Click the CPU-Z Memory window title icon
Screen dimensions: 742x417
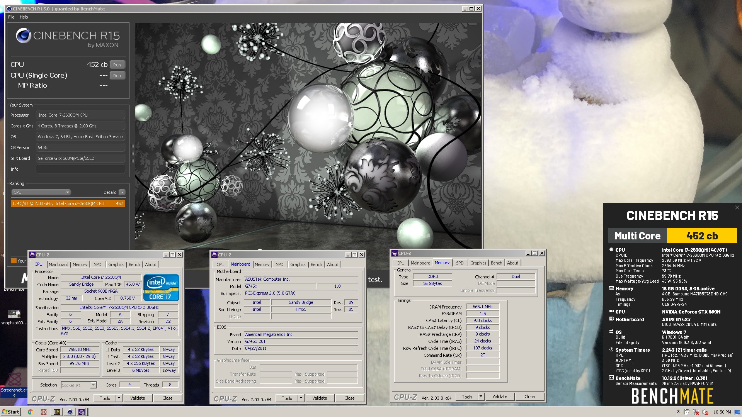point(395,253)
